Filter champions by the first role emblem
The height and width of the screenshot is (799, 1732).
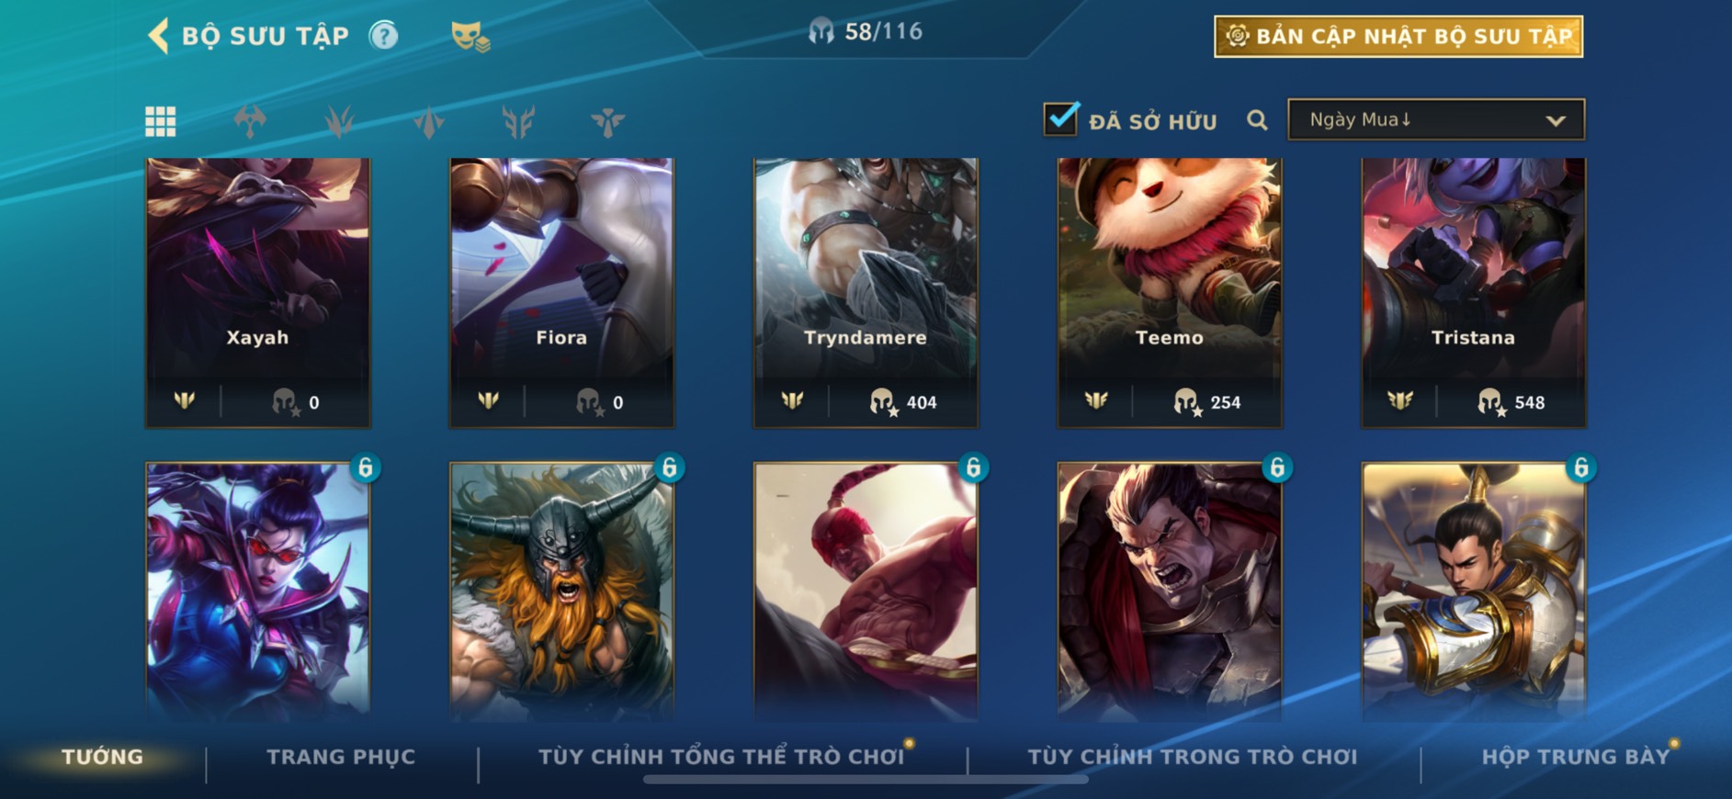click(x=250, y=121)
